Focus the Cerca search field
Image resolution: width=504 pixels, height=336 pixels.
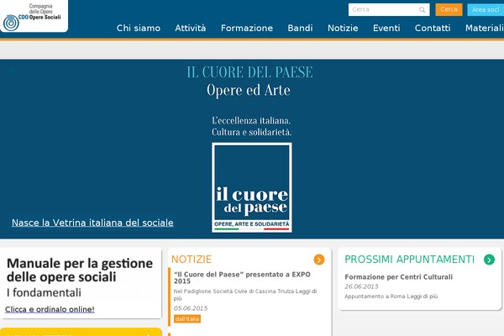389,9
